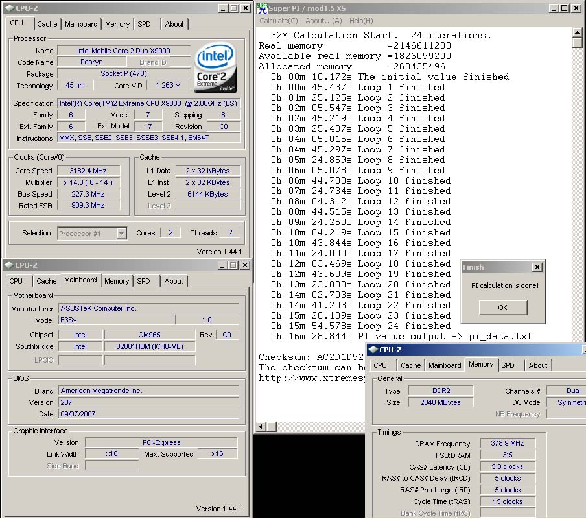Viewport: 586px width, 519px height.
Task: Click the Chipset GM965 value
Action: [149, 335]
